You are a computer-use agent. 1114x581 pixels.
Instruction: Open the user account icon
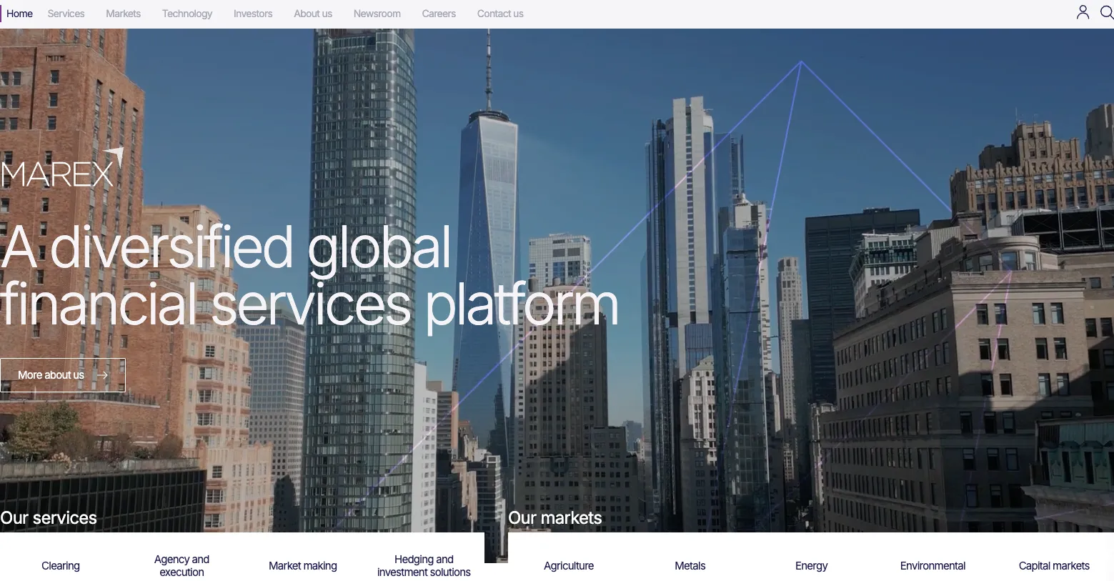1083,12
